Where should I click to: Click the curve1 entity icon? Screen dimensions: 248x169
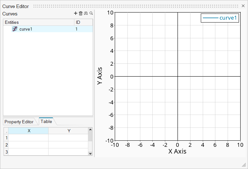click(15, 29)
